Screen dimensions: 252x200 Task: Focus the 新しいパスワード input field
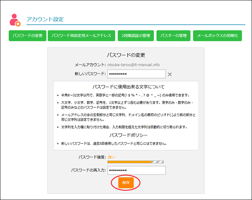136,74
